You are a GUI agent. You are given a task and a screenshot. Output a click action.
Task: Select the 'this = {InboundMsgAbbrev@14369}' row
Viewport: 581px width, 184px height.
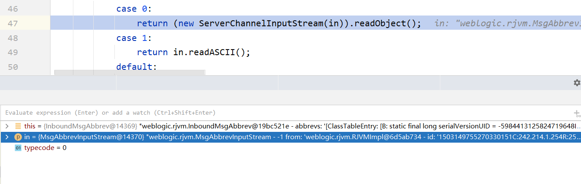(290, 126)
